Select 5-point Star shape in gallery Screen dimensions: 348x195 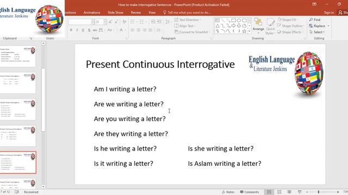coord(244,31)
